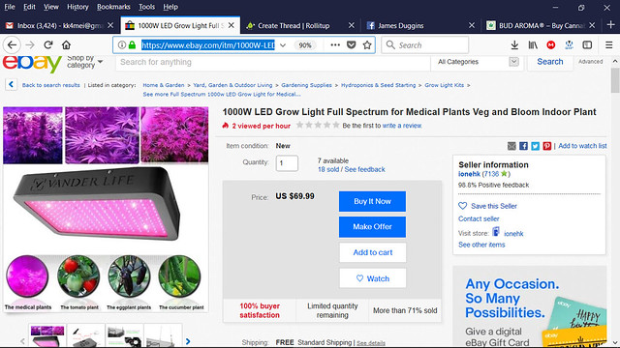Image resolution: width=620 pixels, height=348 pixels.
Task: Share the listing via the Facebook icon
Action: [523, 146]
